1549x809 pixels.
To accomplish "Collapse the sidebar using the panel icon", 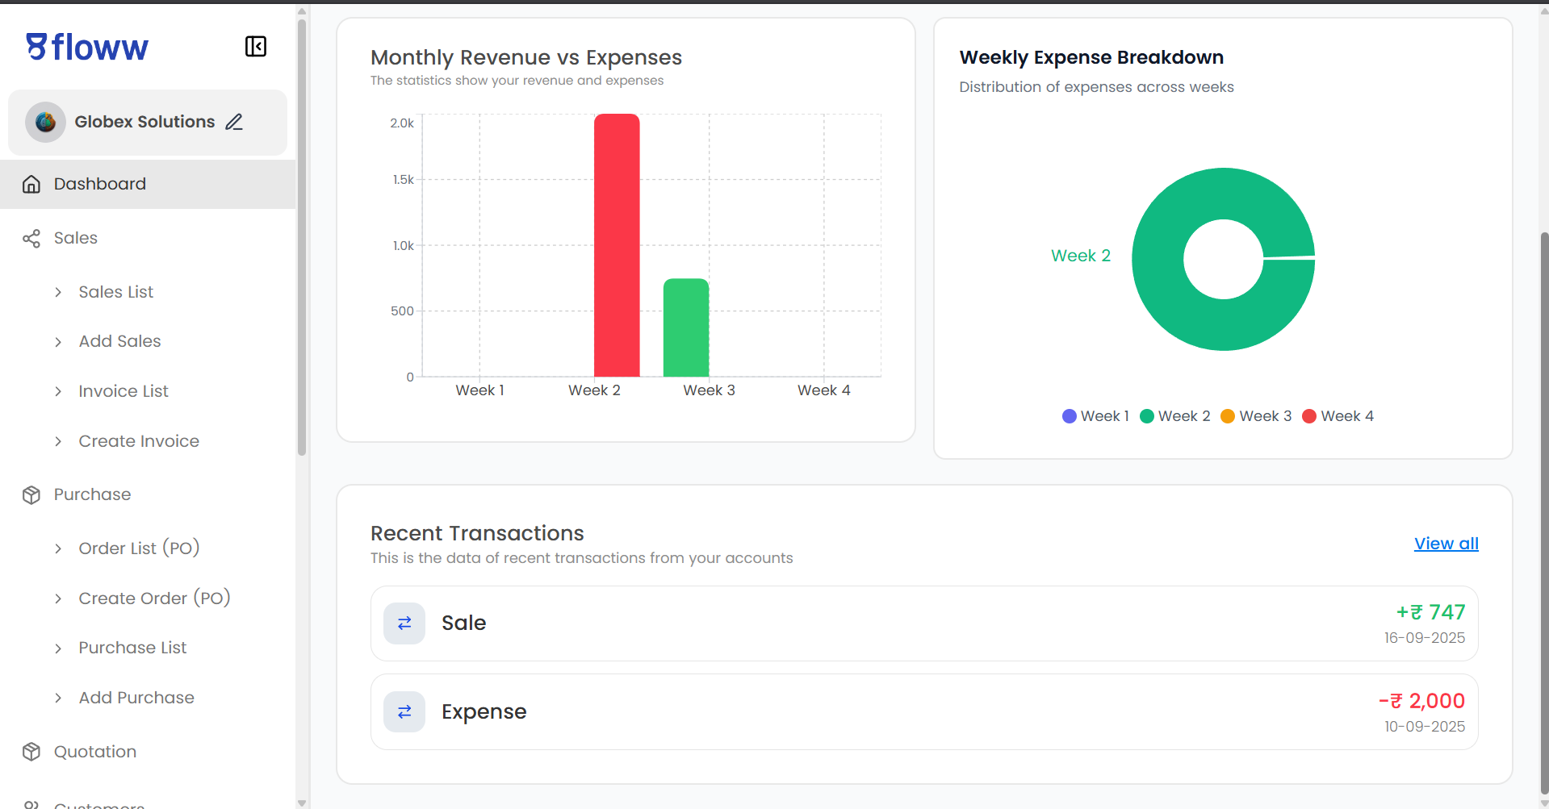I will [255, 47].
